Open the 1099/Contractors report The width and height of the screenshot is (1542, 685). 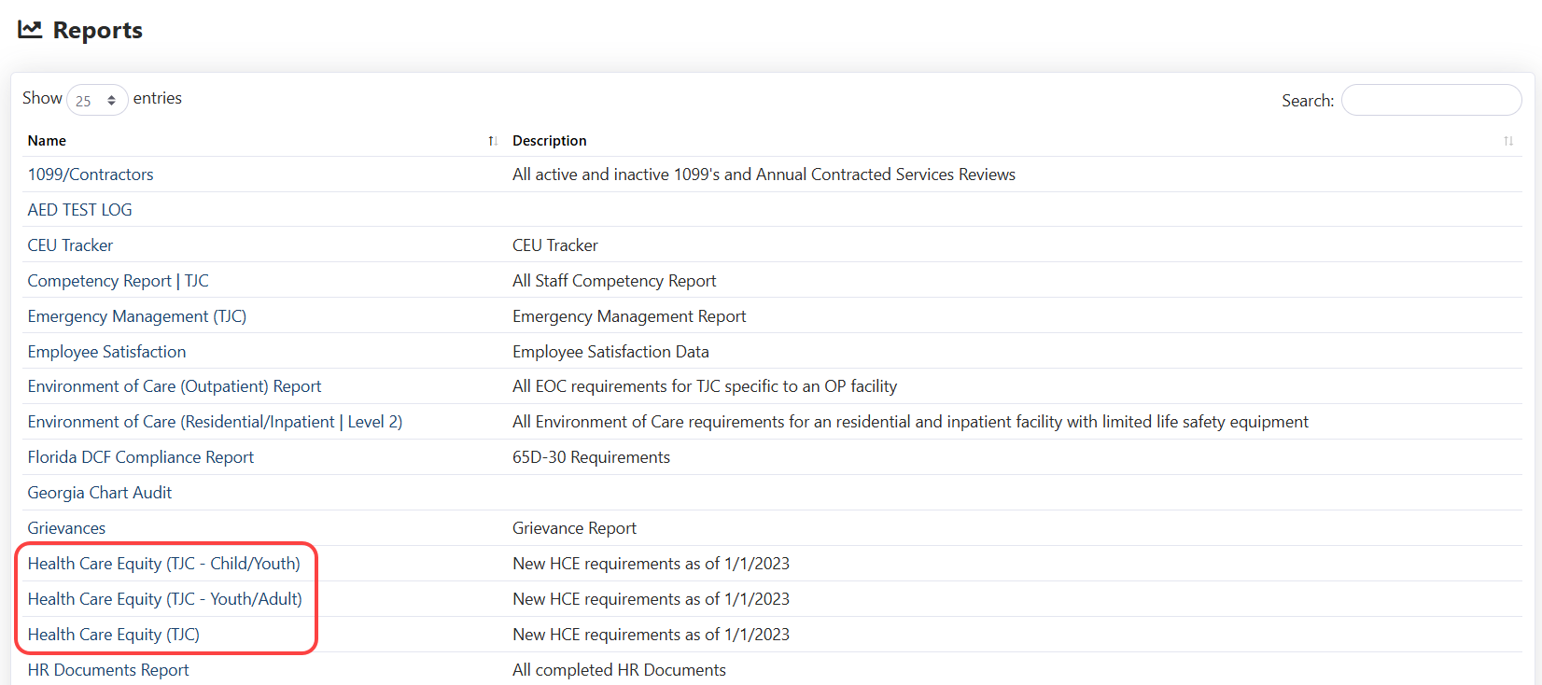[91, 175]
